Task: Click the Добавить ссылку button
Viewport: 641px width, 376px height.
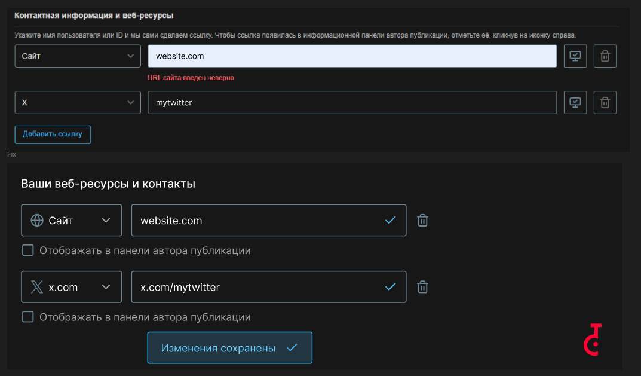Action: click(x=53, y=134)
